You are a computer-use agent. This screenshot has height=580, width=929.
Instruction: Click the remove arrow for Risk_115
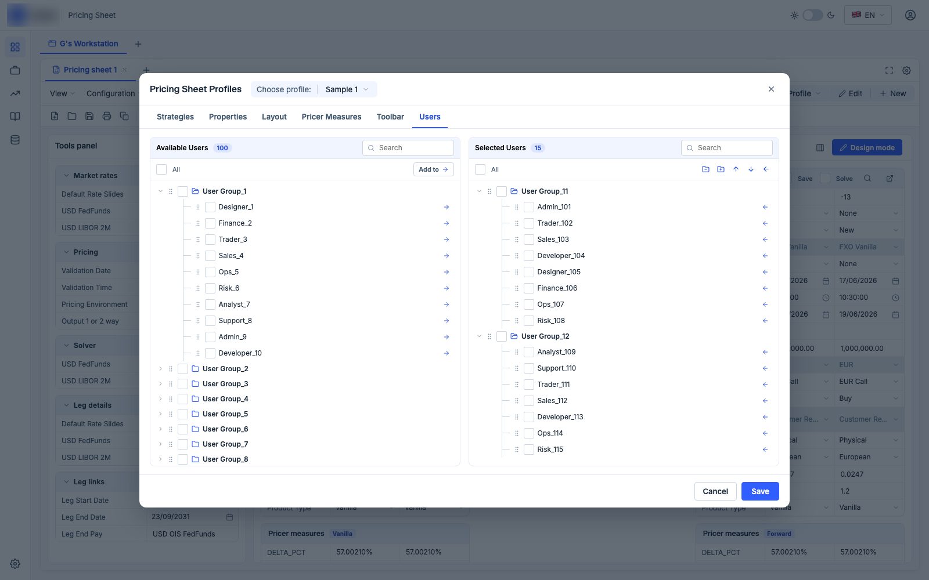(765, 449)
